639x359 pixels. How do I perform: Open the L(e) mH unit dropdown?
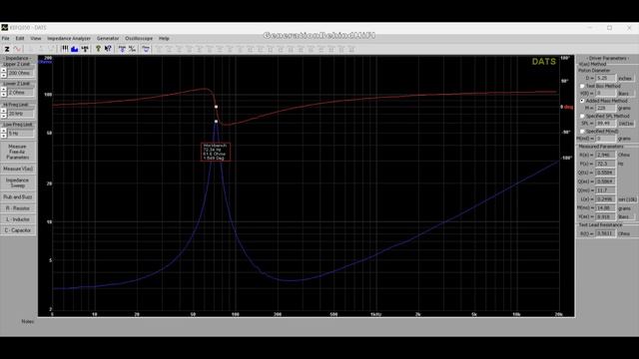pyautogui.click(x=627, y=199)
